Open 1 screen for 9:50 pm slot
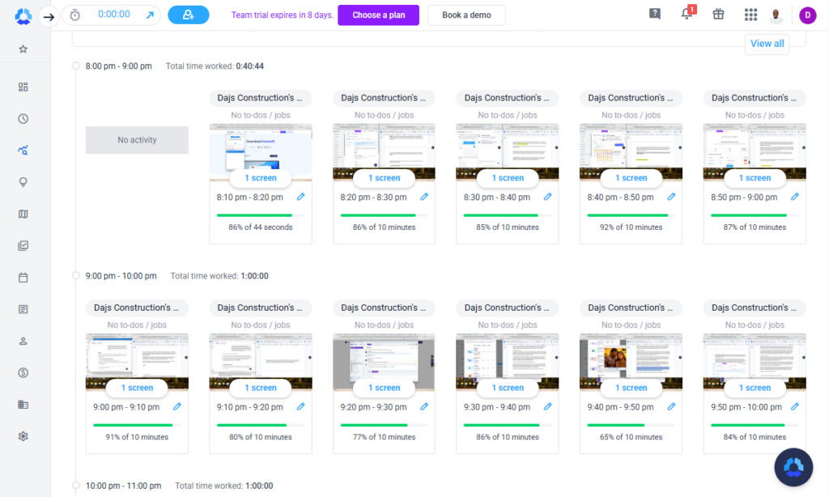Viewport: 829px width, 497px height. click(755, 388)
